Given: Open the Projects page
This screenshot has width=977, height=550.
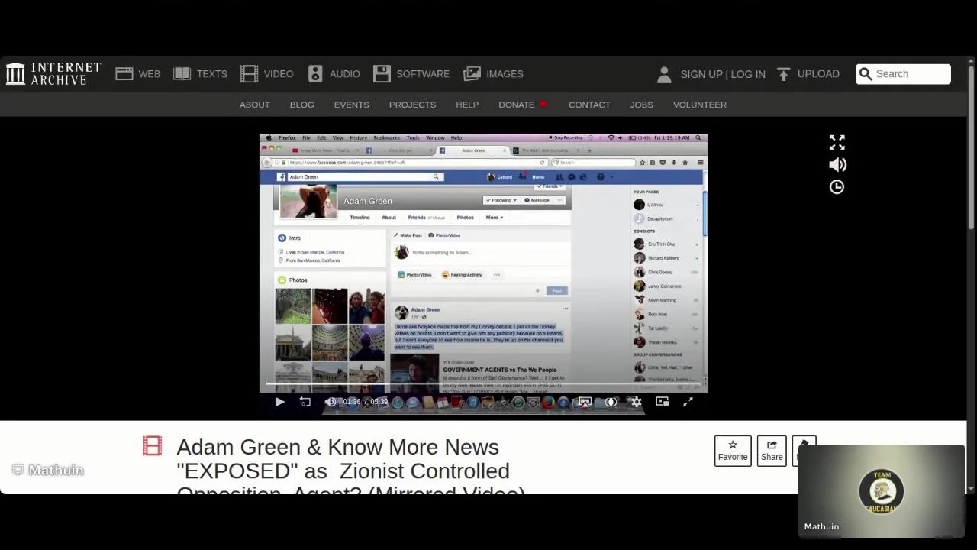Looking at the screenshot, I should point(412,105).
